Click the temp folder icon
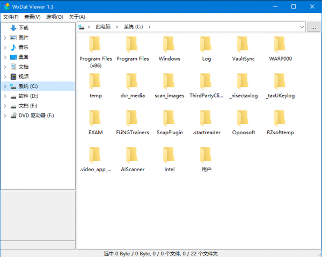Screen dimensions: 322x257 pos(95,82)
